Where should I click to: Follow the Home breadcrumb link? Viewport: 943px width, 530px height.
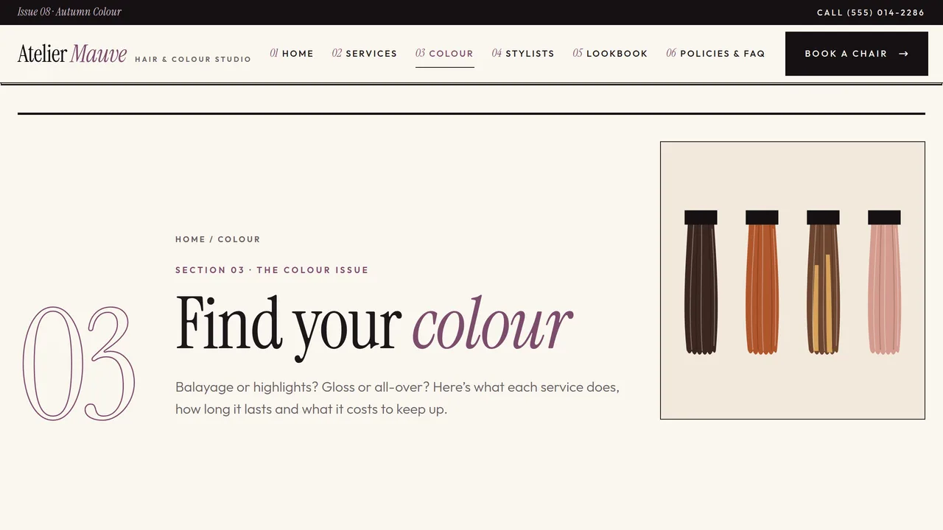tap(190, 239)
